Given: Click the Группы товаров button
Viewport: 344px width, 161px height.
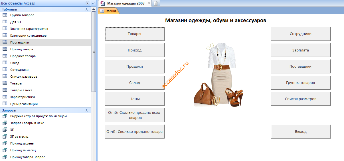Looking at the screenshot, I should (301, 82).
